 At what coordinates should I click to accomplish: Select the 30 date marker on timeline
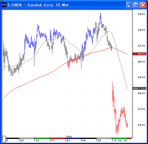click(37, 140)
